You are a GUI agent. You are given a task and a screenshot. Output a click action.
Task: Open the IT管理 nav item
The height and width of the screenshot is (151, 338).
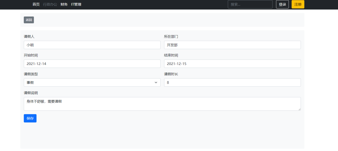pos(76,4)
